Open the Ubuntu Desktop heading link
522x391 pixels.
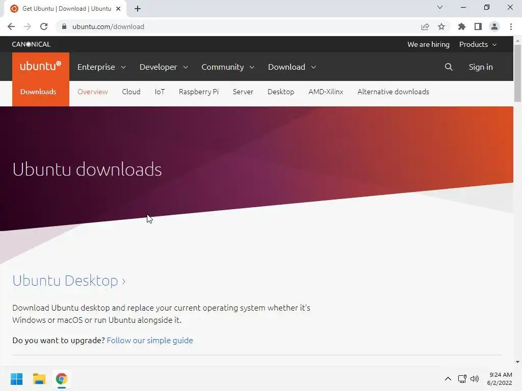click(x=69, y=281)
